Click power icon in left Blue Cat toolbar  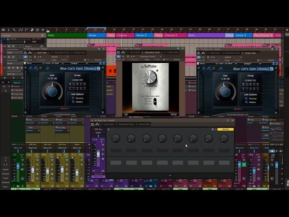point(31,69)
